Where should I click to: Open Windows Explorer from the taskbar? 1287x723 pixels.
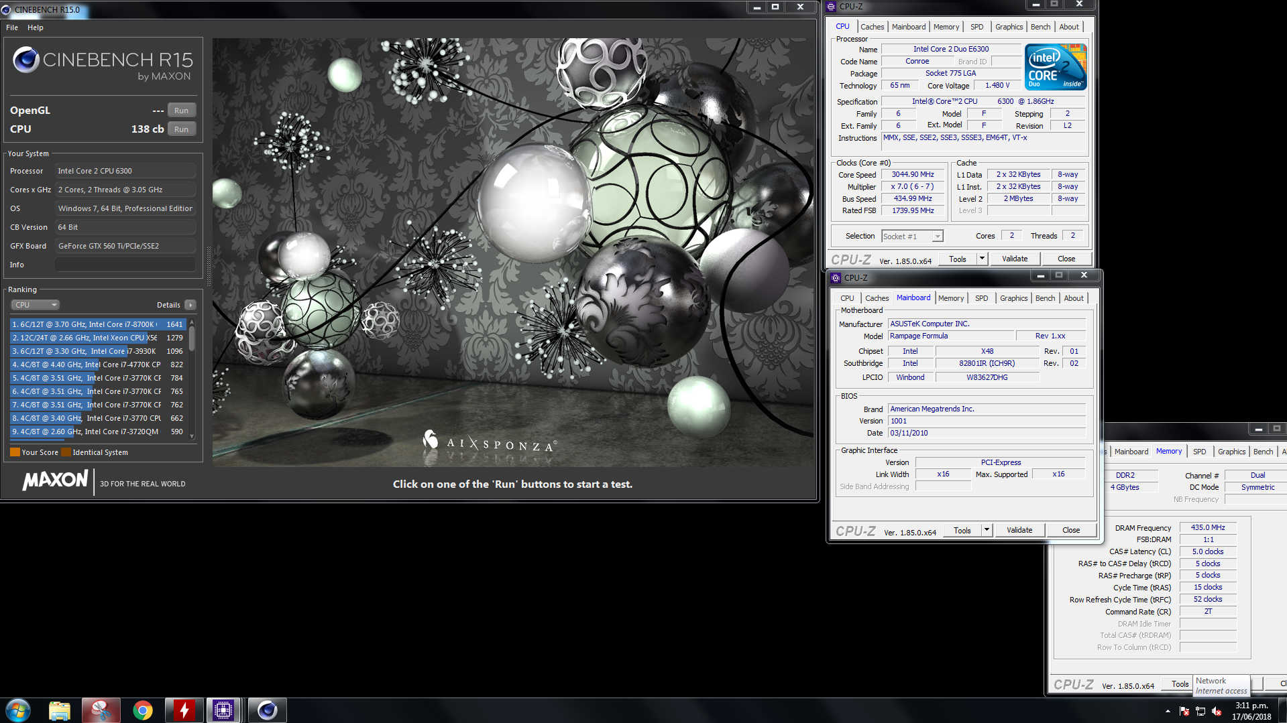coord(60,710)
